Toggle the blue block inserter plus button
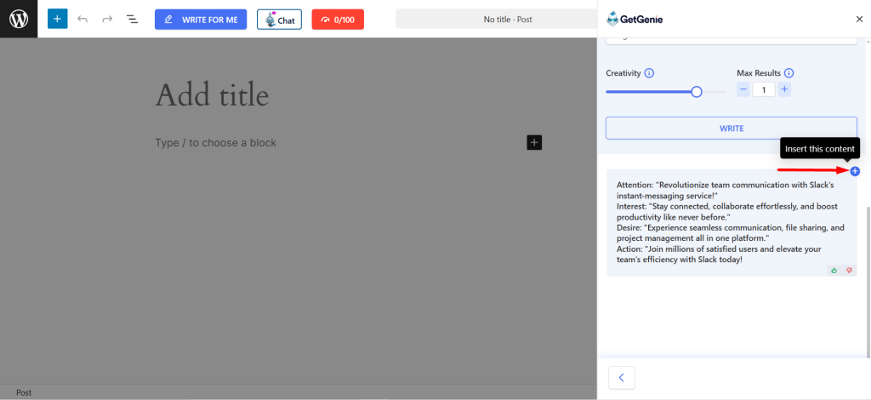This screenshot has height=400, width=871. (x=57, y=19)
